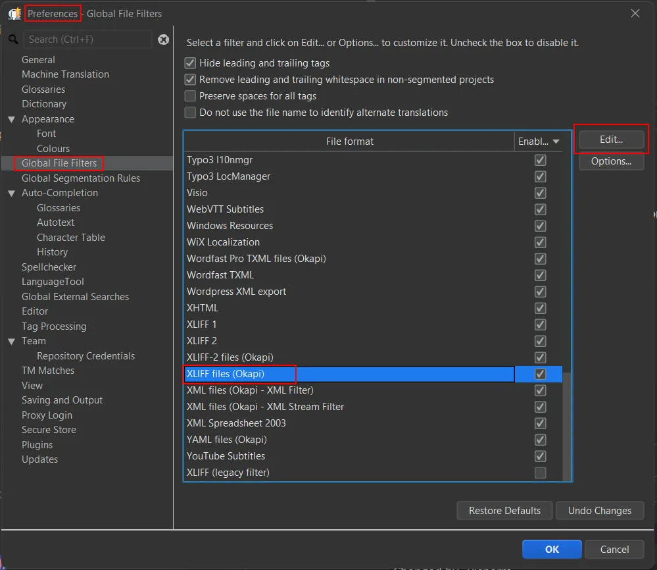Viewport: 657px width, 570px height.
Task: Click the search magnifier icon
Action: (14, 39)
